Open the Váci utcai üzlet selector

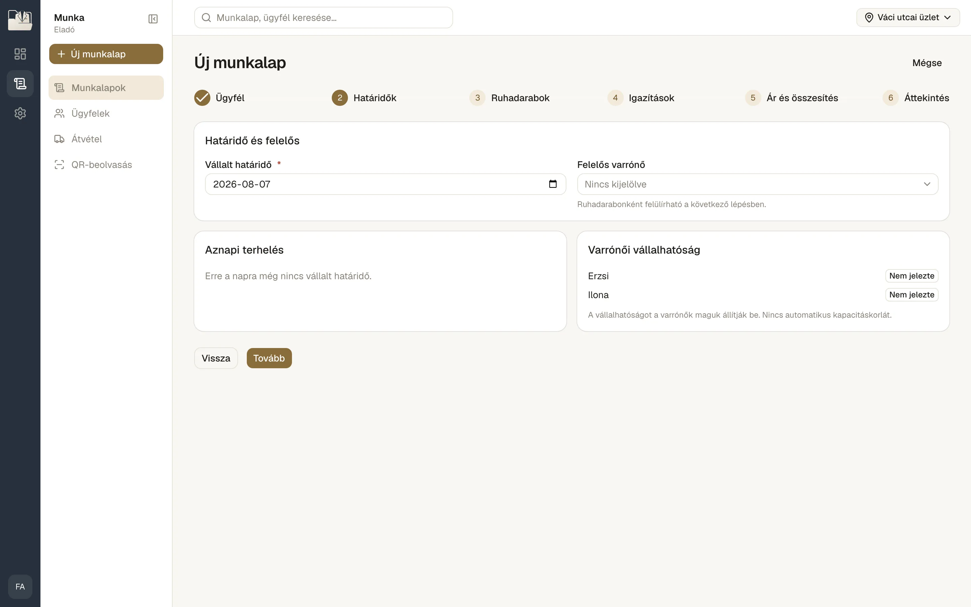tap(908, 18)
